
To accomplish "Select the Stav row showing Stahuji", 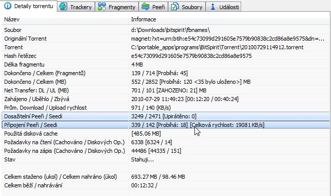I will point(165,159).
